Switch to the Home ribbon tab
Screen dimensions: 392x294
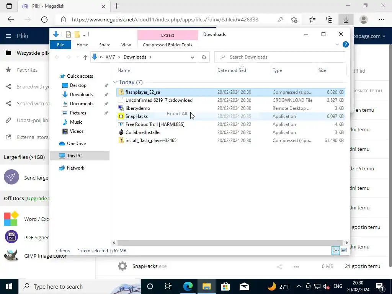[x=82, y=45]
